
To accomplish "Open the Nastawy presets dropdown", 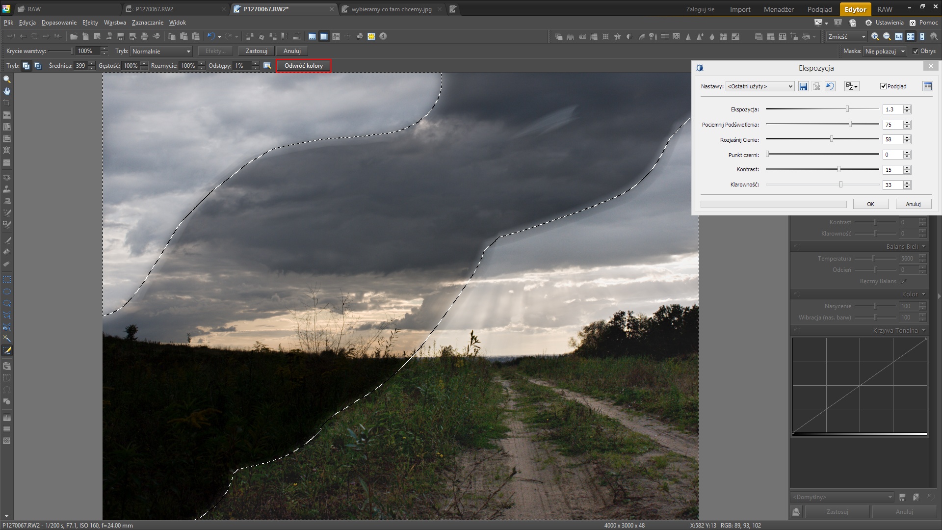I will click(x=759, y=86).
